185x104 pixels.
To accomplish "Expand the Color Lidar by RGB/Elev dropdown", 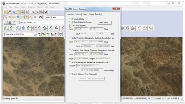I will pos(35,34).
